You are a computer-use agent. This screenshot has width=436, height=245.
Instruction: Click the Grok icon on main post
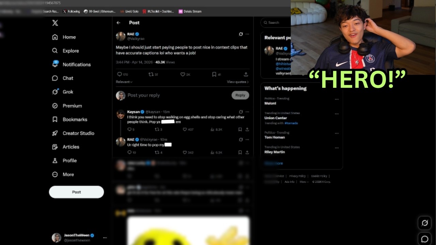tap(241, 34)
